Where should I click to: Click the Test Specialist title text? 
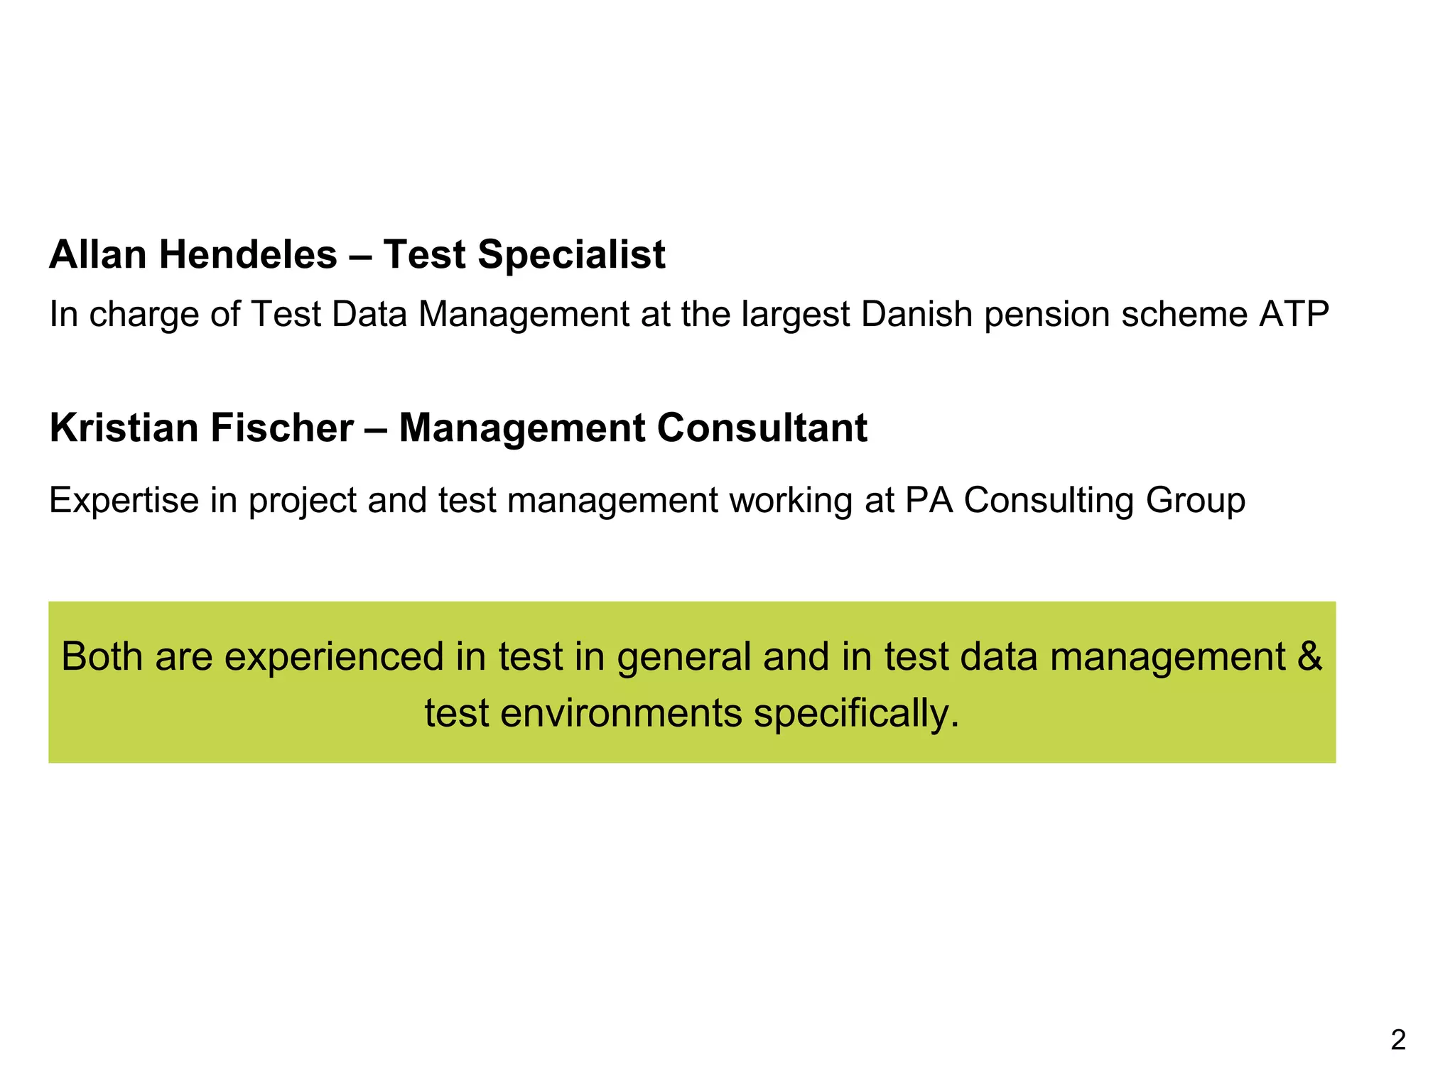point(524,254)
